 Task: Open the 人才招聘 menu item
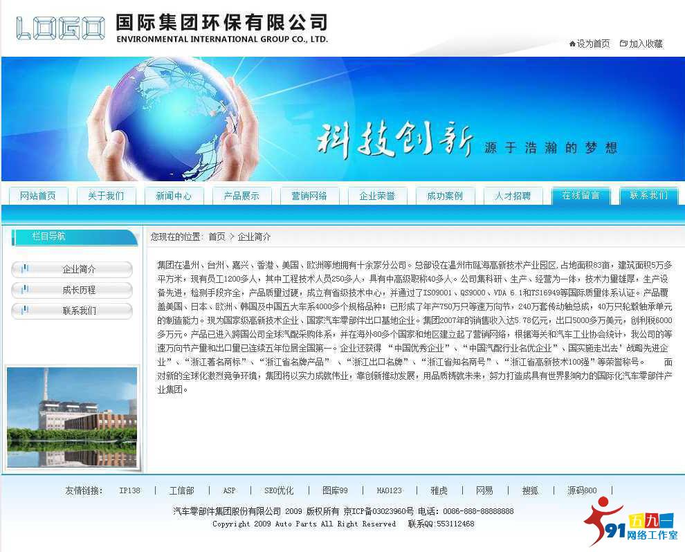click(512, 196)
